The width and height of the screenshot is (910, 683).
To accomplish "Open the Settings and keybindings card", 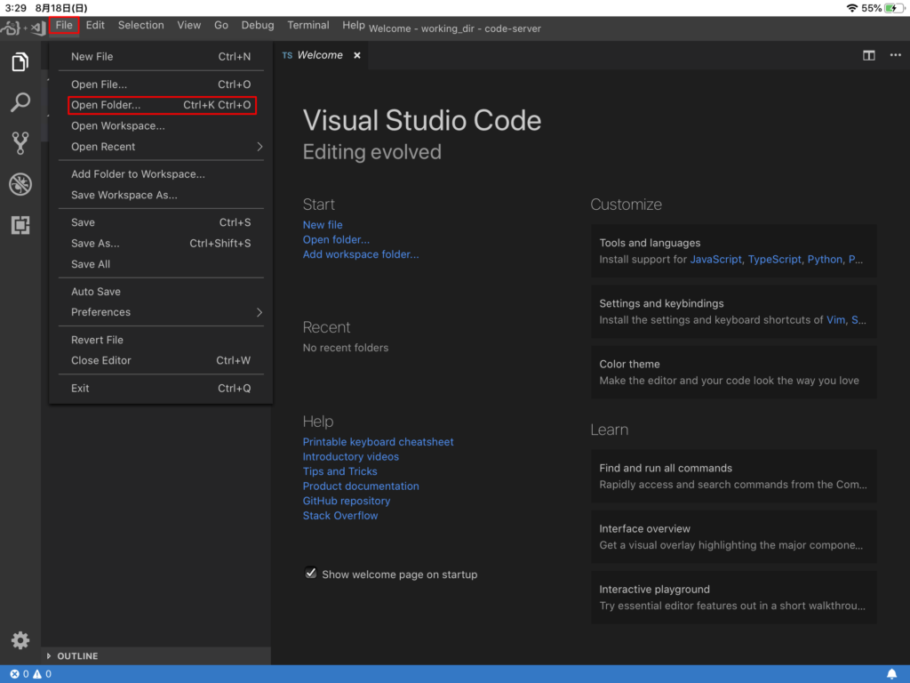I will pos(733,311).
